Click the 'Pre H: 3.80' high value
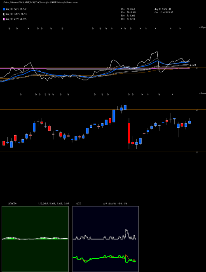Viewport: 206px width, 272px height. point(128,12)
